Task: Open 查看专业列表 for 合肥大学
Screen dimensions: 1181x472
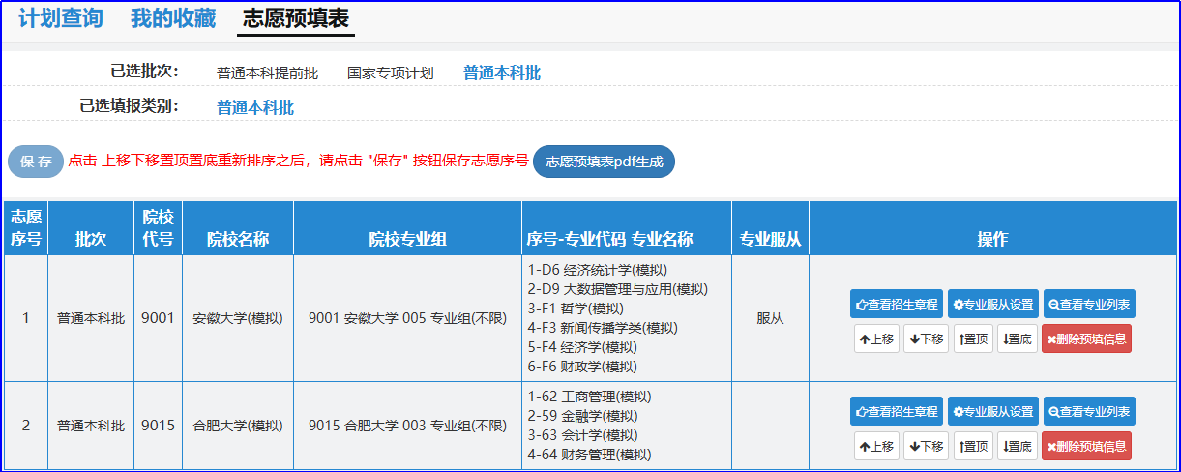Action: pos(1089,411)
